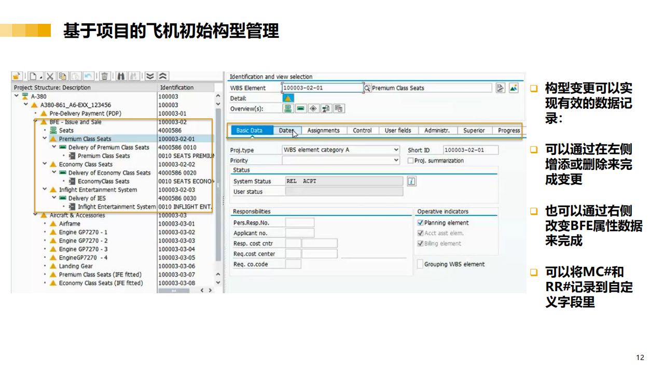This screenshot has width=664, height=373.
Task: Click the Cut scissors icon
Action: click(50, 76)
